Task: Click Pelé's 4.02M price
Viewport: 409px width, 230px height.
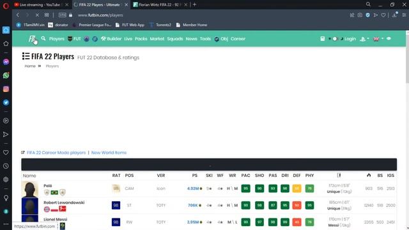Action: pyautogui.click(x=193, y=188)
